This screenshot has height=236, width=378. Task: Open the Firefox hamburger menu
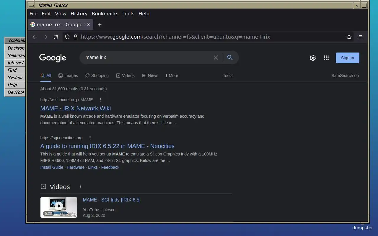pos(361,37)
